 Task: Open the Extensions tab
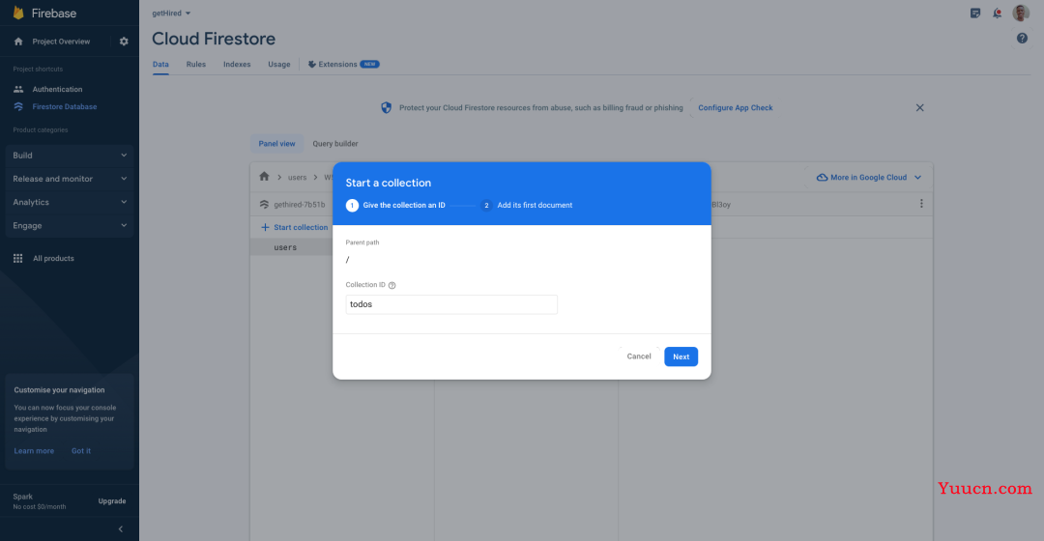point(343,65)
